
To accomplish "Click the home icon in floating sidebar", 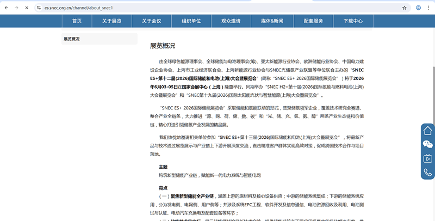I will [428, 131].
